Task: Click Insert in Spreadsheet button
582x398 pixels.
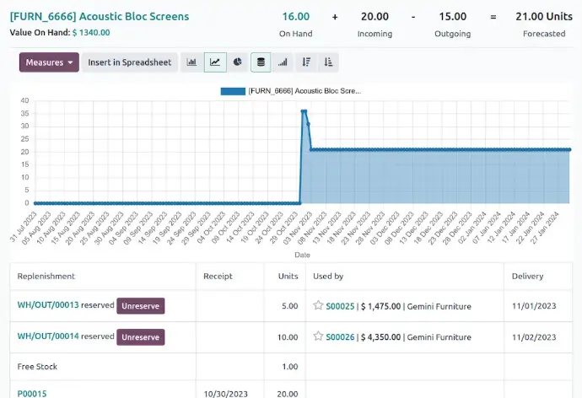Action: click(130, 62)
